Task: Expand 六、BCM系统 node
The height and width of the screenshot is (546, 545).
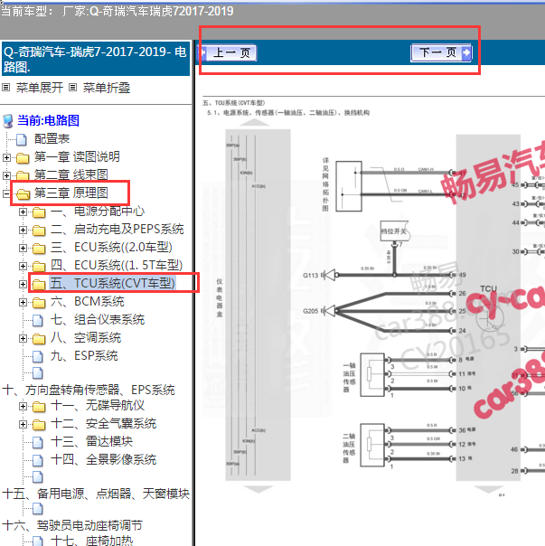Action: coord(23,302)
